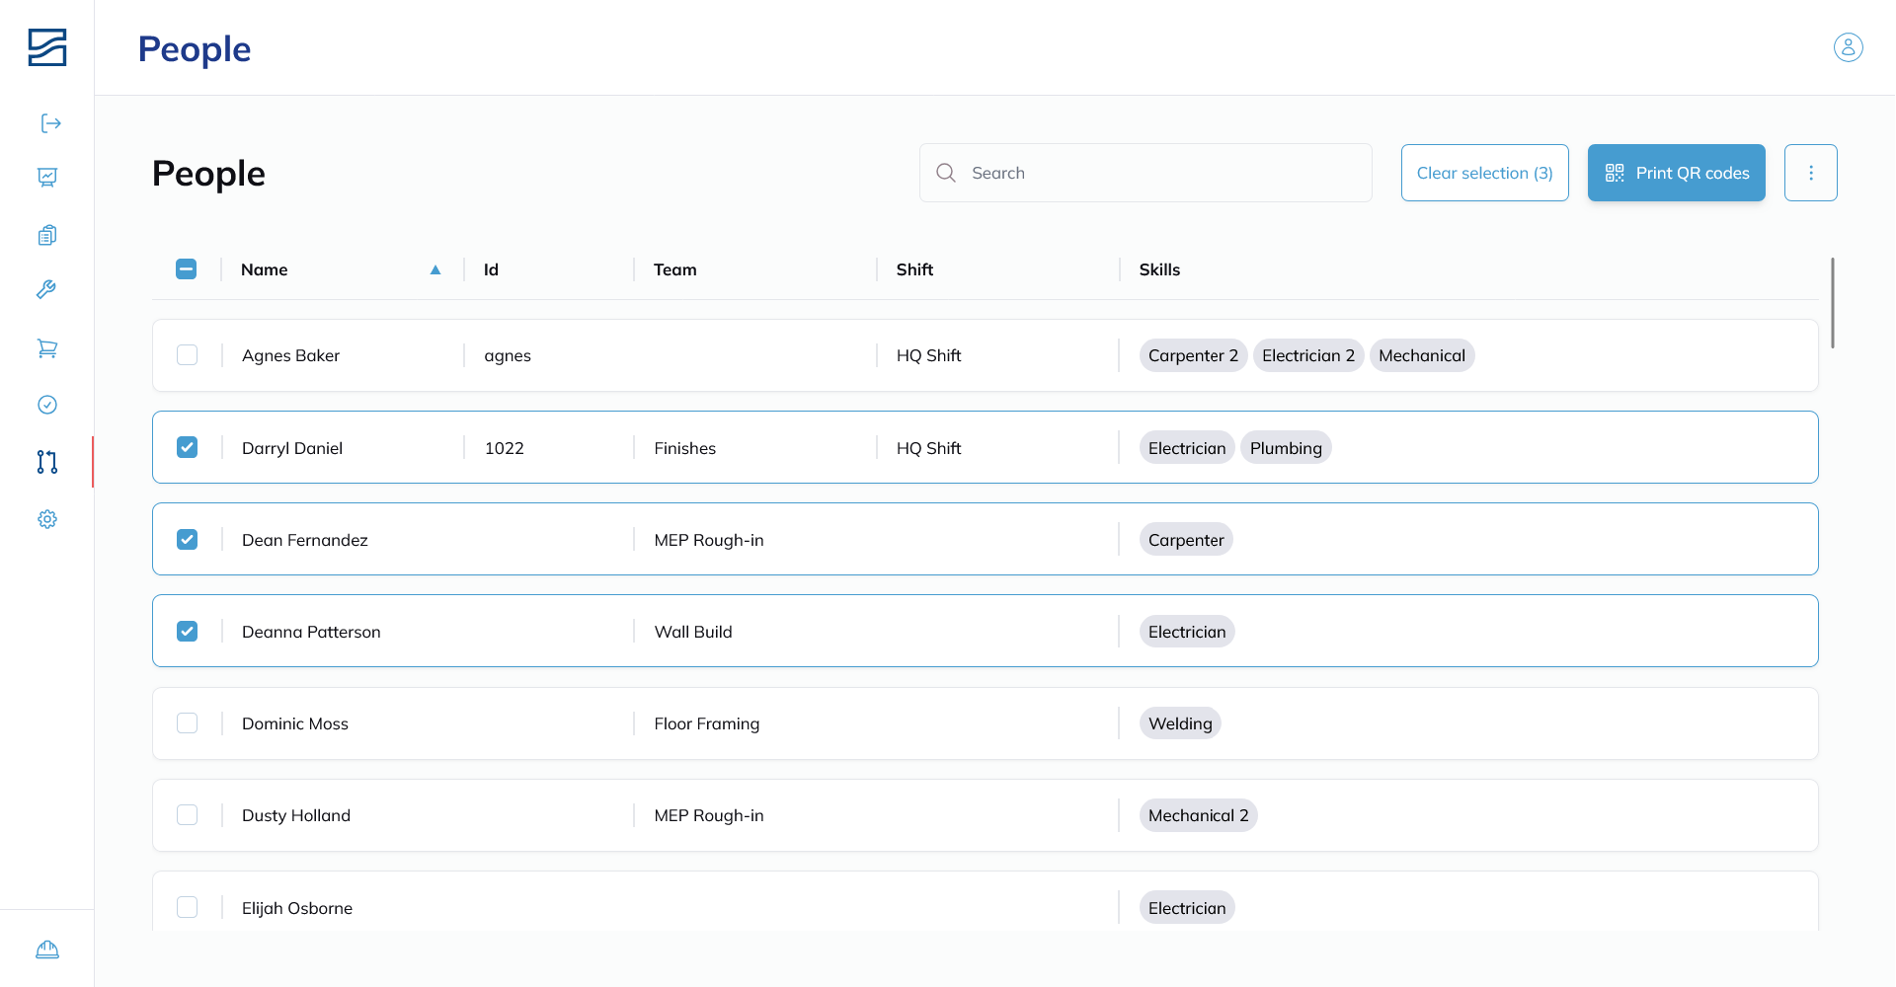The width and height of the screenshot is (1896, 987).
Task: Click the Print QR codes button
Action: click(x=1676, y=173)
